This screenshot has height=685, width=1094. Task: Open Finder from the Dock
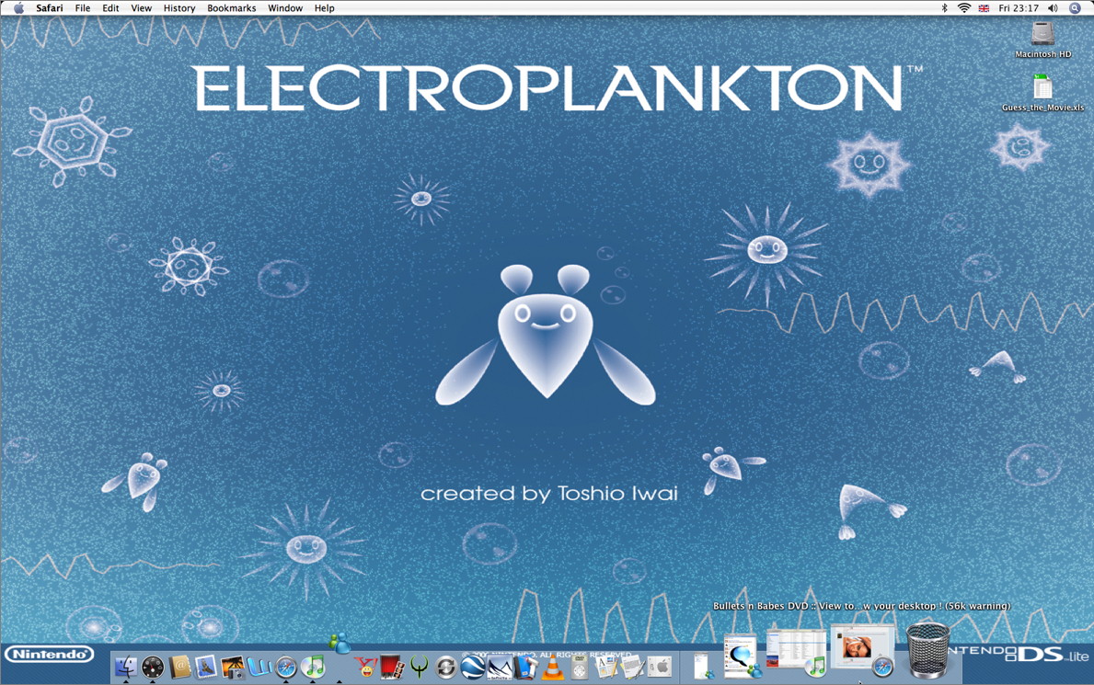click(x=125, y=667)
